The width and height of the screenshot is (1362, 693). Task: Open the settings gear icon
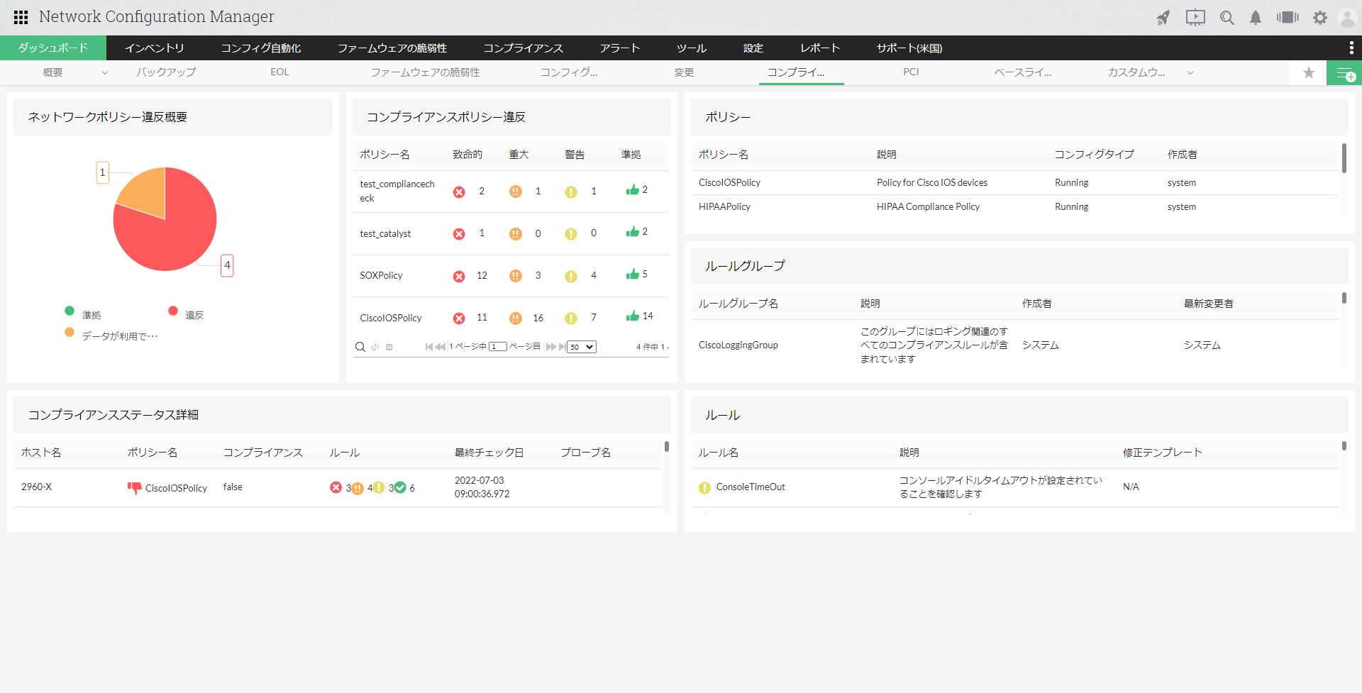(1319, 18)
